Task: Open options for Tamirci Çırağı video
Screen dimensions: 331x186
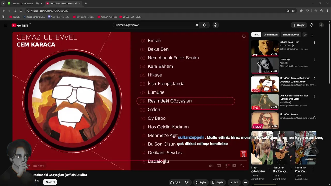Action: coord(315,96)
